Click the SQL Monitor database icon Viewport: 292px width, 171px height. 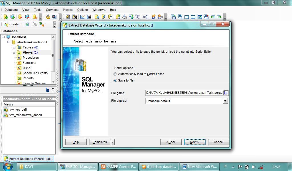point(97,17)
